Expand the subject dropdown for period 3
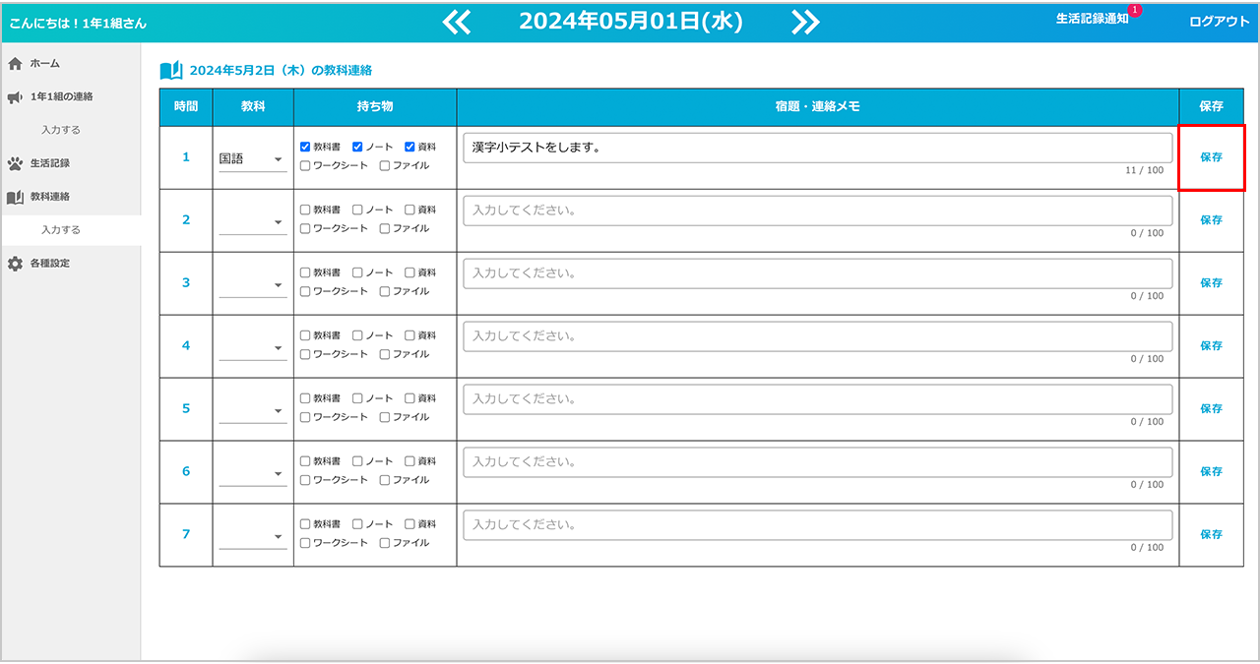The width and height of the screenshot is (1260, 664). coord(253,284)
